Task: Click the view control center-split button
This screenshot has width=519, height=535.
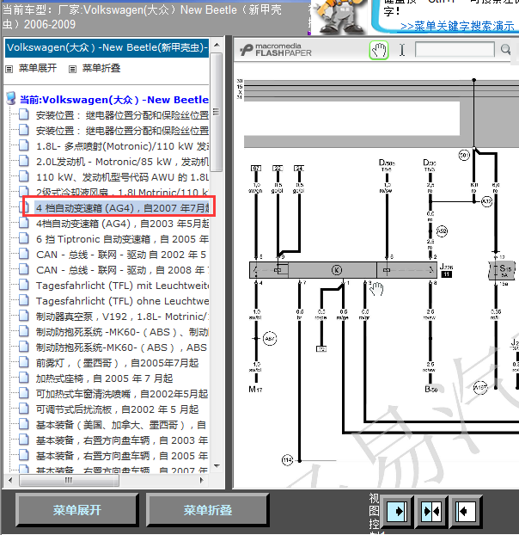Action: pos(431,511)
